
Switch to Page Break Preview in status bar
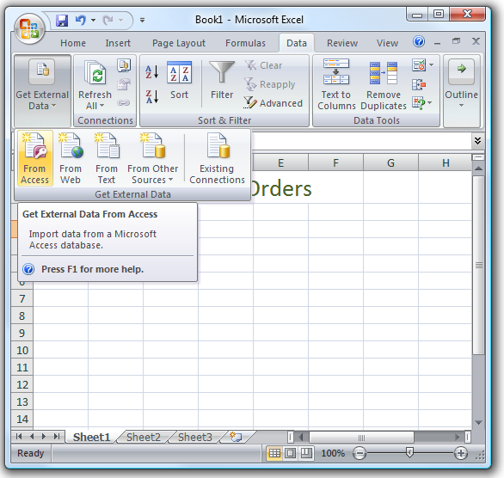click(306, 453)
